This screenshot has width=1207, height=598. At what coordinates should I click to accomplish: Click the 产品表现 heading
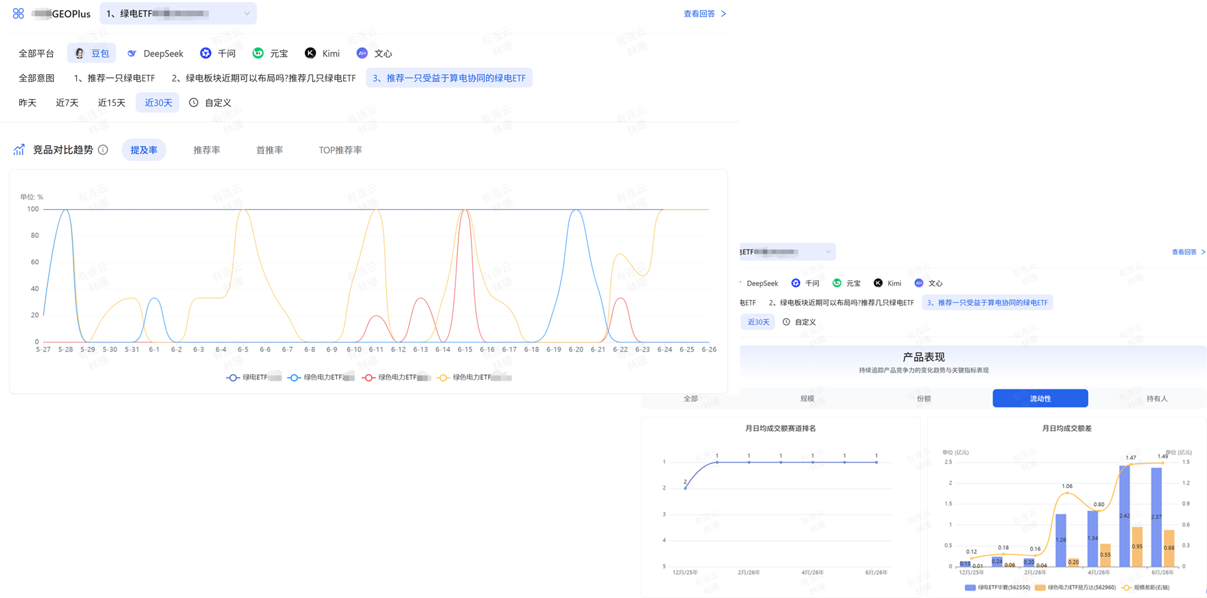tap(923, 357)
